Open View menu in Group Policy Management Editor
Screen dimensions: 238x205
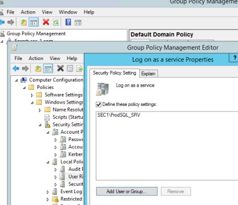click(55, 58)
